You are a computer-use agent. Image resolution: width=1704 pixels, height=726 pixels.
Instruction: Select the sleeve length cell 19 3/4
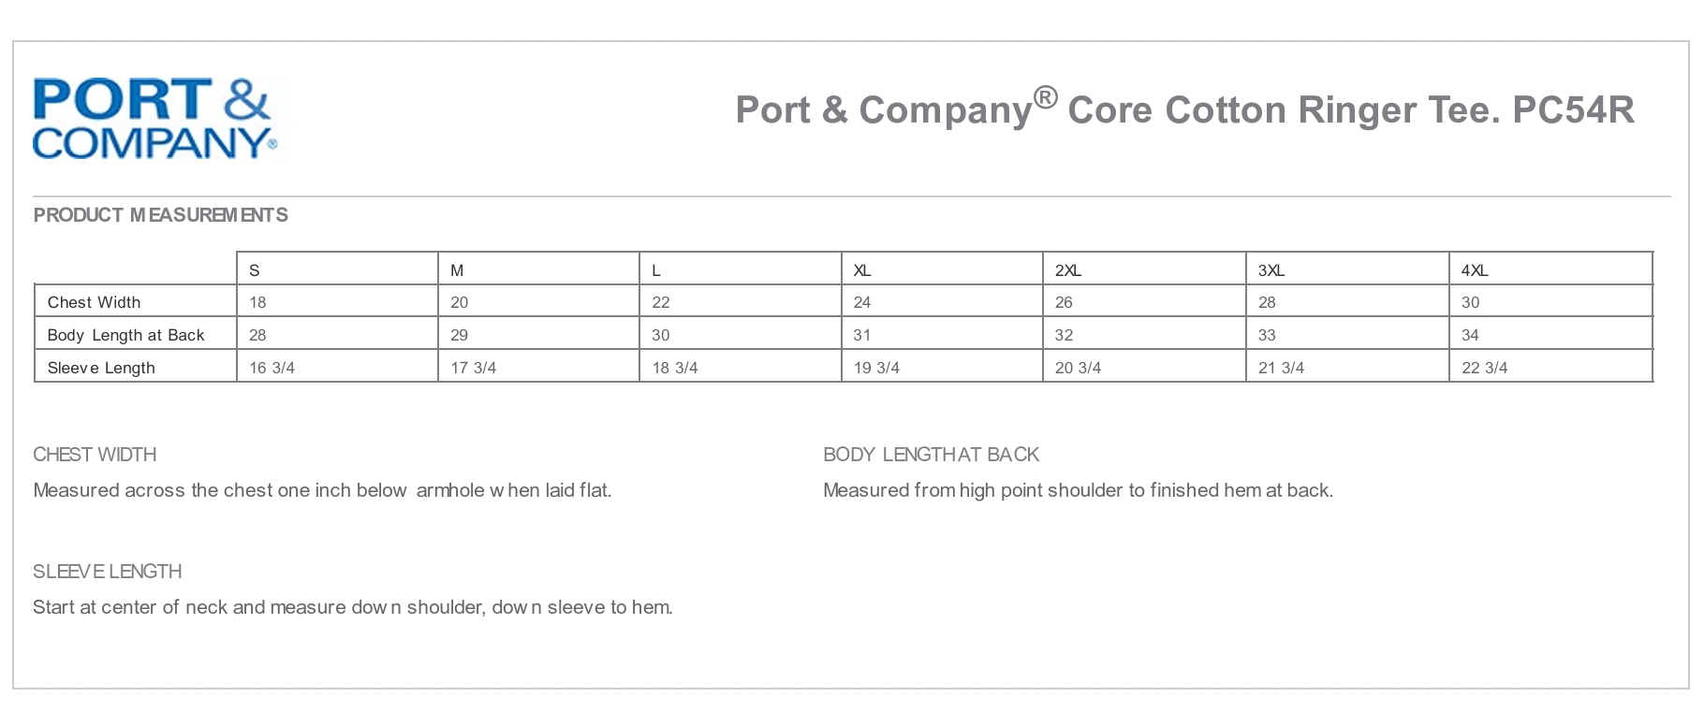coord(876,368)
